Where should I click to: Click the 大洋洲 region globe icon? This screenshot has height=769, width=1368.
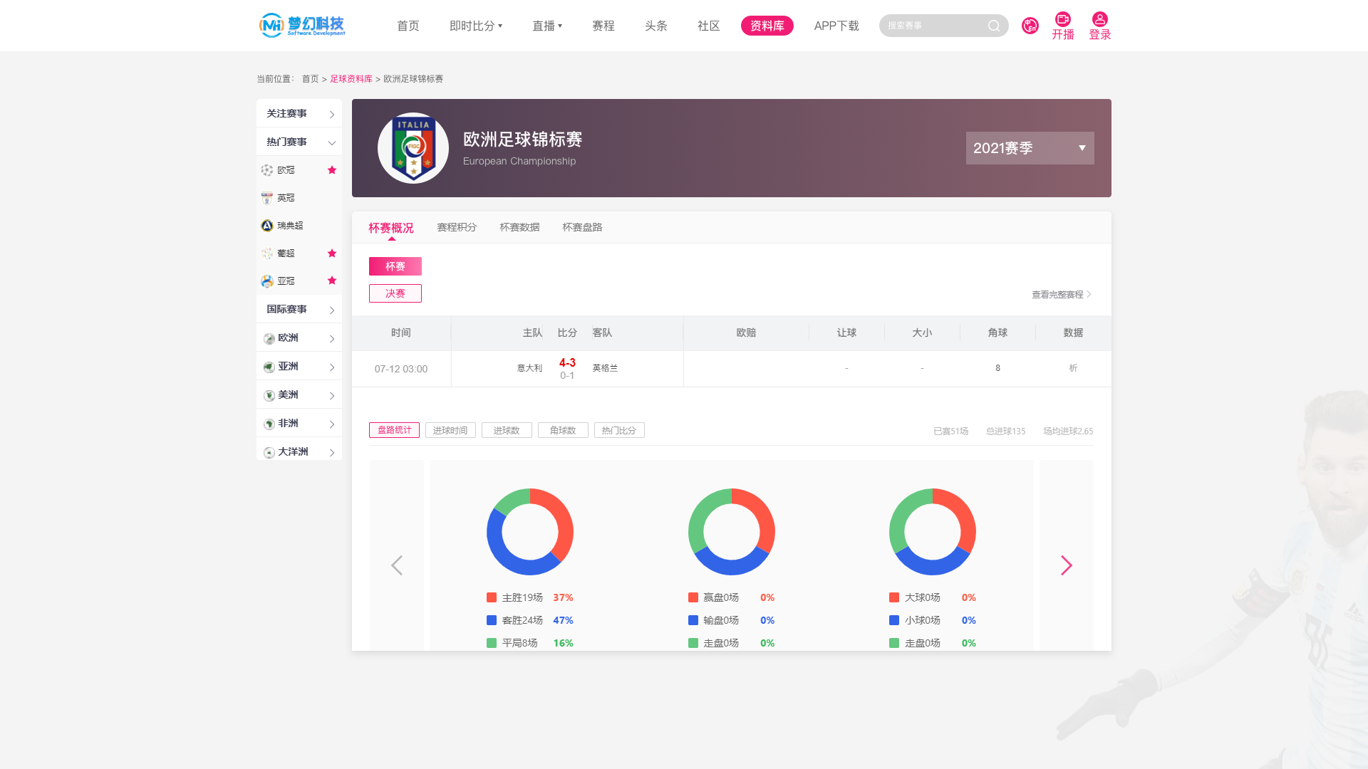269,453
